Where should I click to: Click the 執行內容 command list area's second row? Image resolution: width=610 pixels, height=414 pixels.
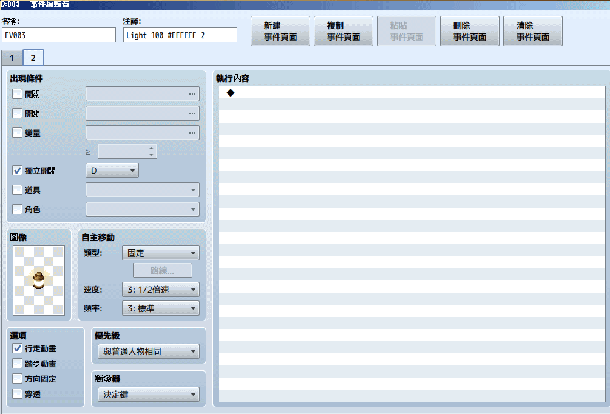tap(412, 104)
